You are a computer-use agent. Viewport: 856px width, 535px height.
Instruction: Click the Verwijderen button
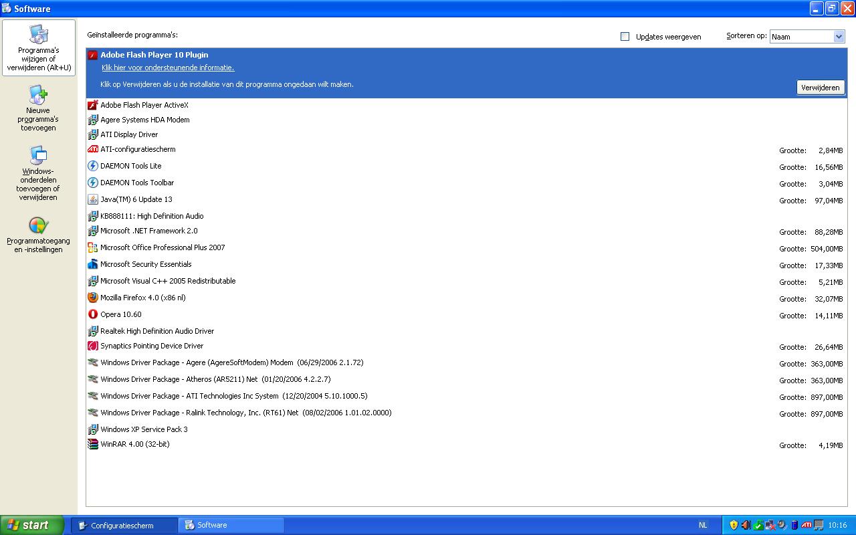821,88
